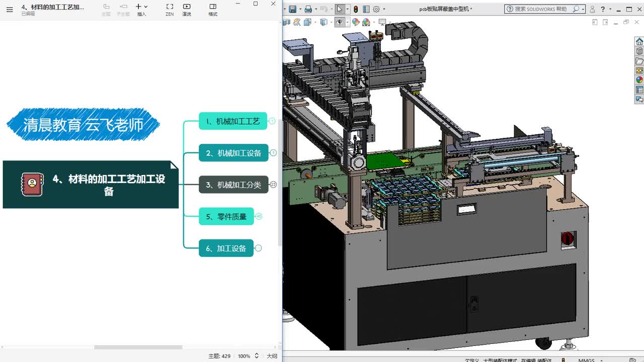
Task: Open the View Settings monitor icon
Action: [382, 22]
